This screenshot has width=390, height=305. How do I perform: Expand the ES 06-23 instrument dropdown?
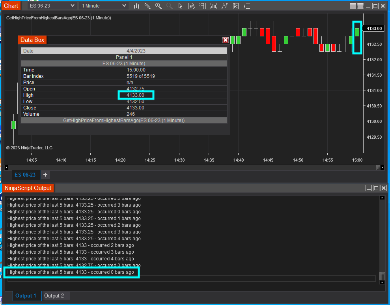coord(72,6)
